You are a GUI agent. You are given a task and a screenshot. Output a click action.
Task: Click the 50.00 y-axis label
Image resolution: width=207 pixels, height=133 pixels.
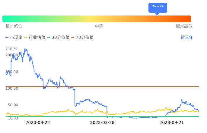(13, 105)
